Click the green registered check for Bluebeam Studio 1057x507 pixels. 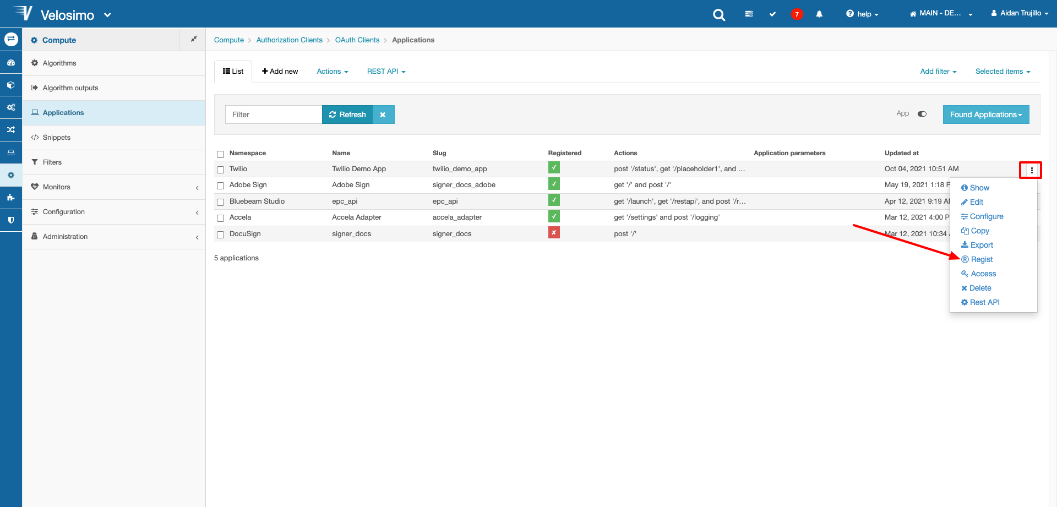(554, 200)
